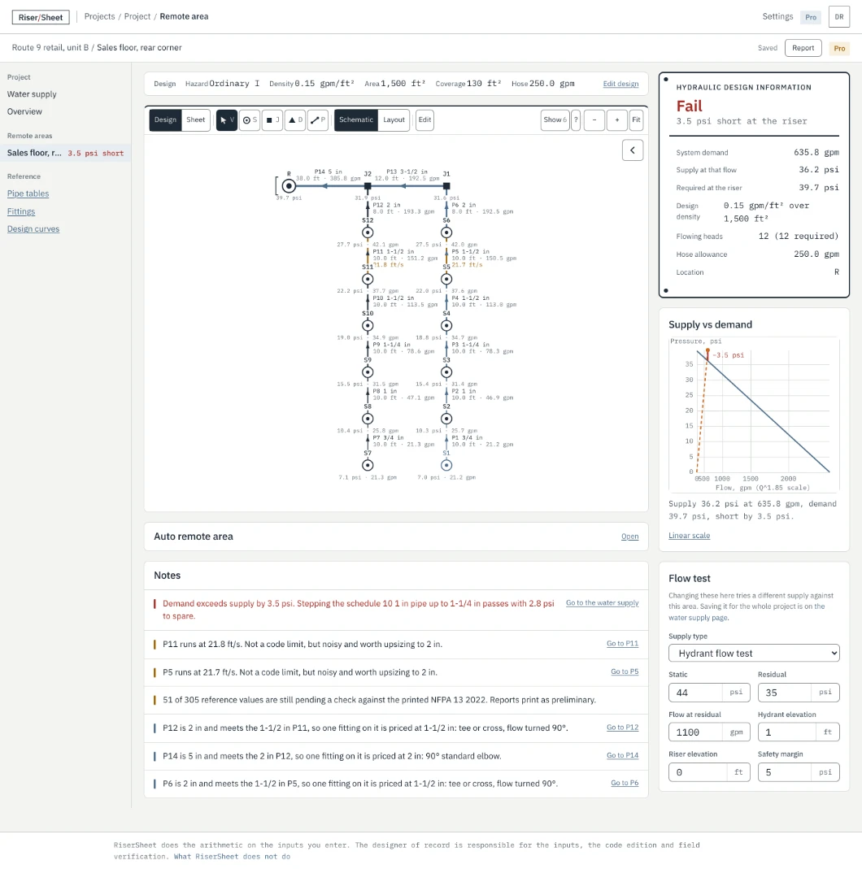862x869 pixels.
Task: Follow the Go to P12 link
Action: [x=622, y=728]
